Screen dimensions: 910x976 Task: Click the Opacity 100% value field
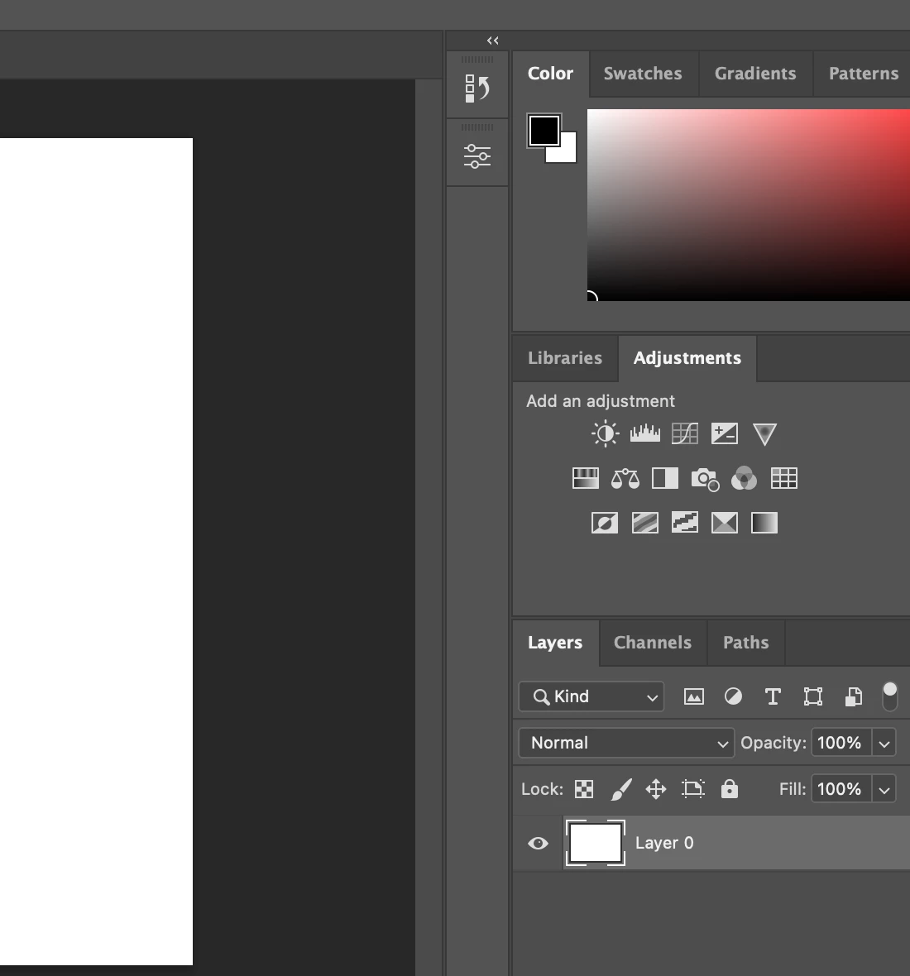tap(841, 744)
